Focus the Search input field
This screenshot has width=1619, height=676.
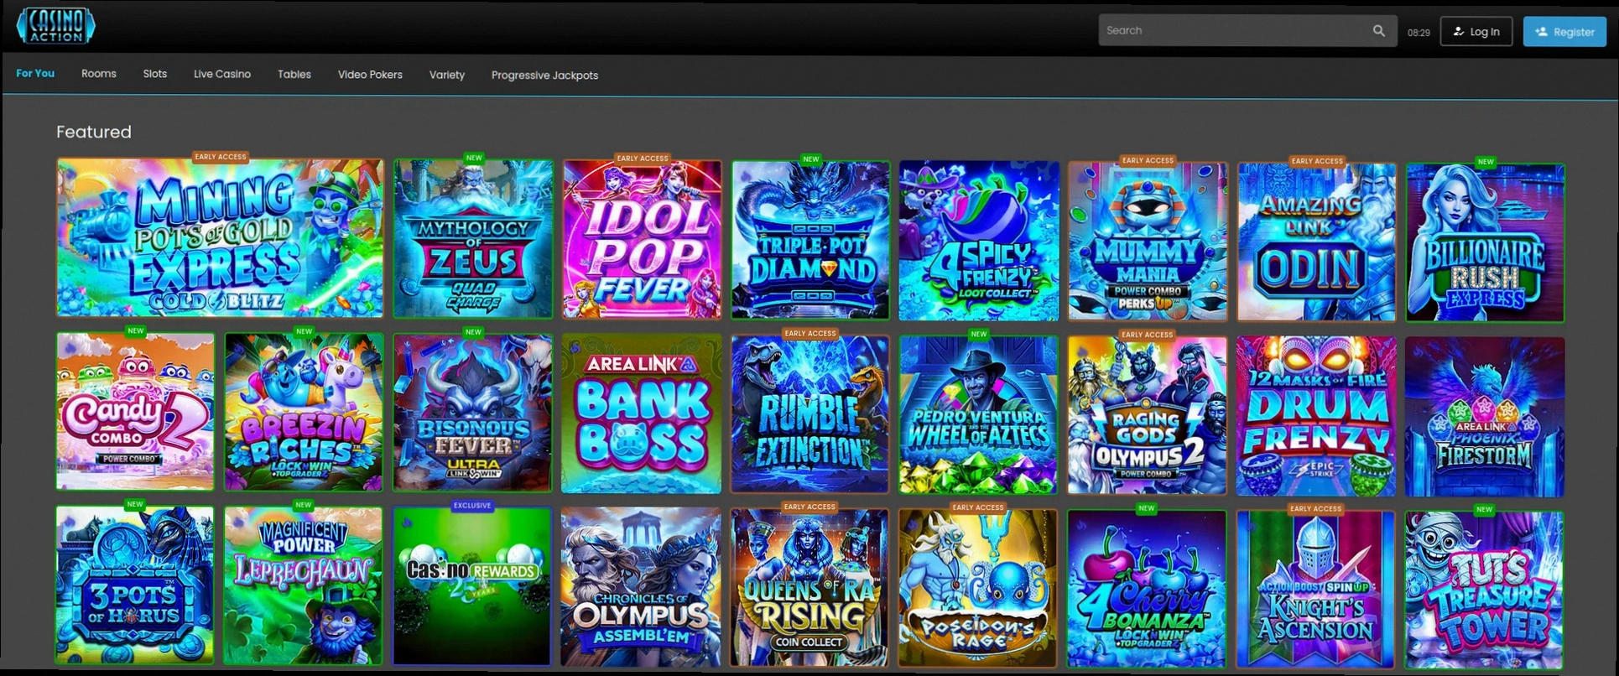click(1247, 31)
